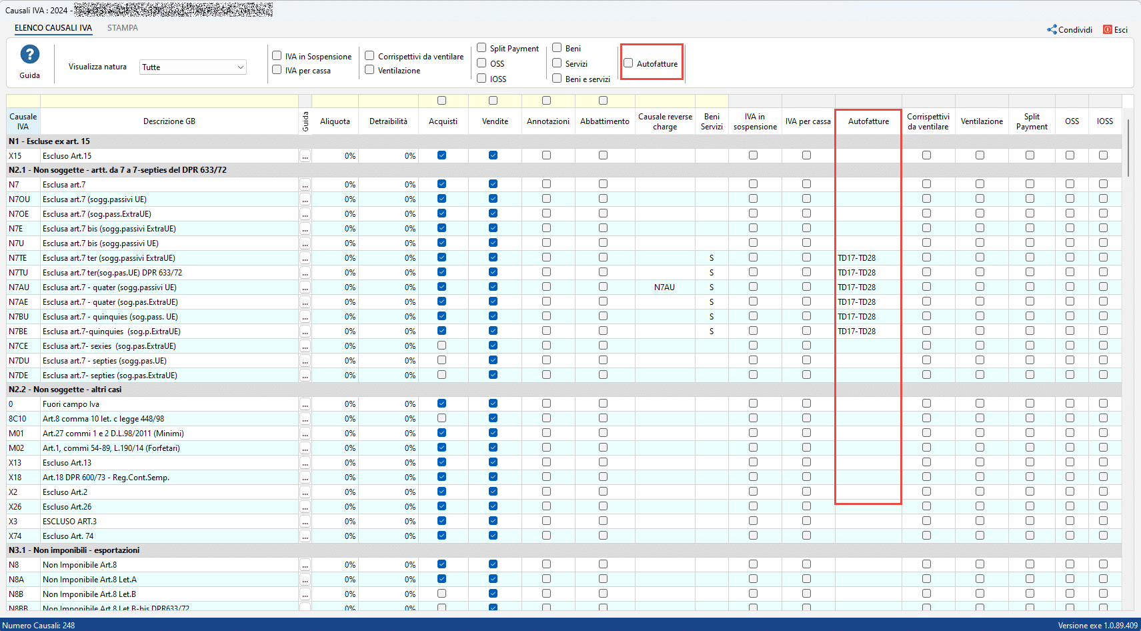
Task: Click Versione exe 1.0.89.409 status text
Action: 1098,626
